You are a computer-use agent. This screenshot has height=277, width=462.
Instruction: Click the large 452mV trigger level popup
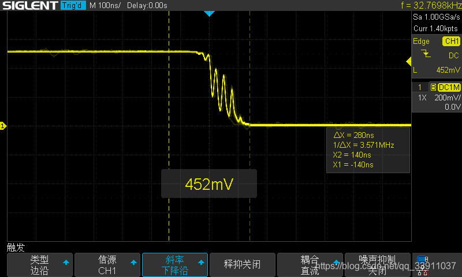(x=209, y=184)
